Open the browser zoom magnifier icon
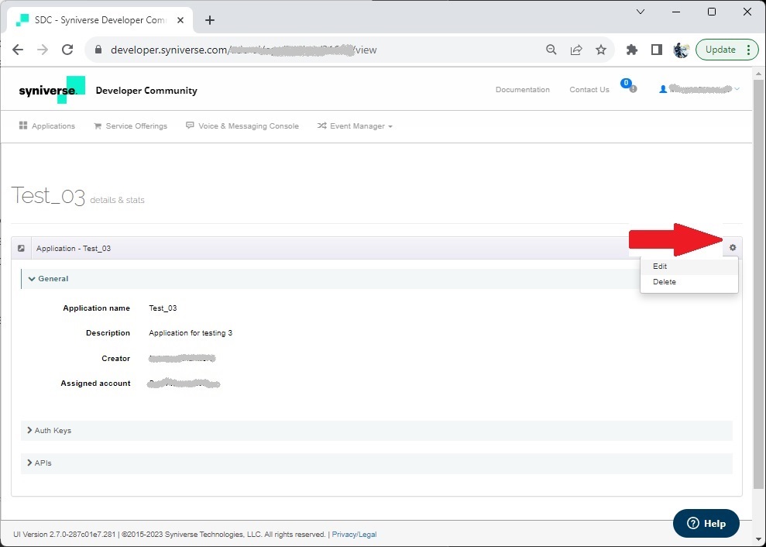The height and width of the screenshot is (547, 766). tap(551, 50)
